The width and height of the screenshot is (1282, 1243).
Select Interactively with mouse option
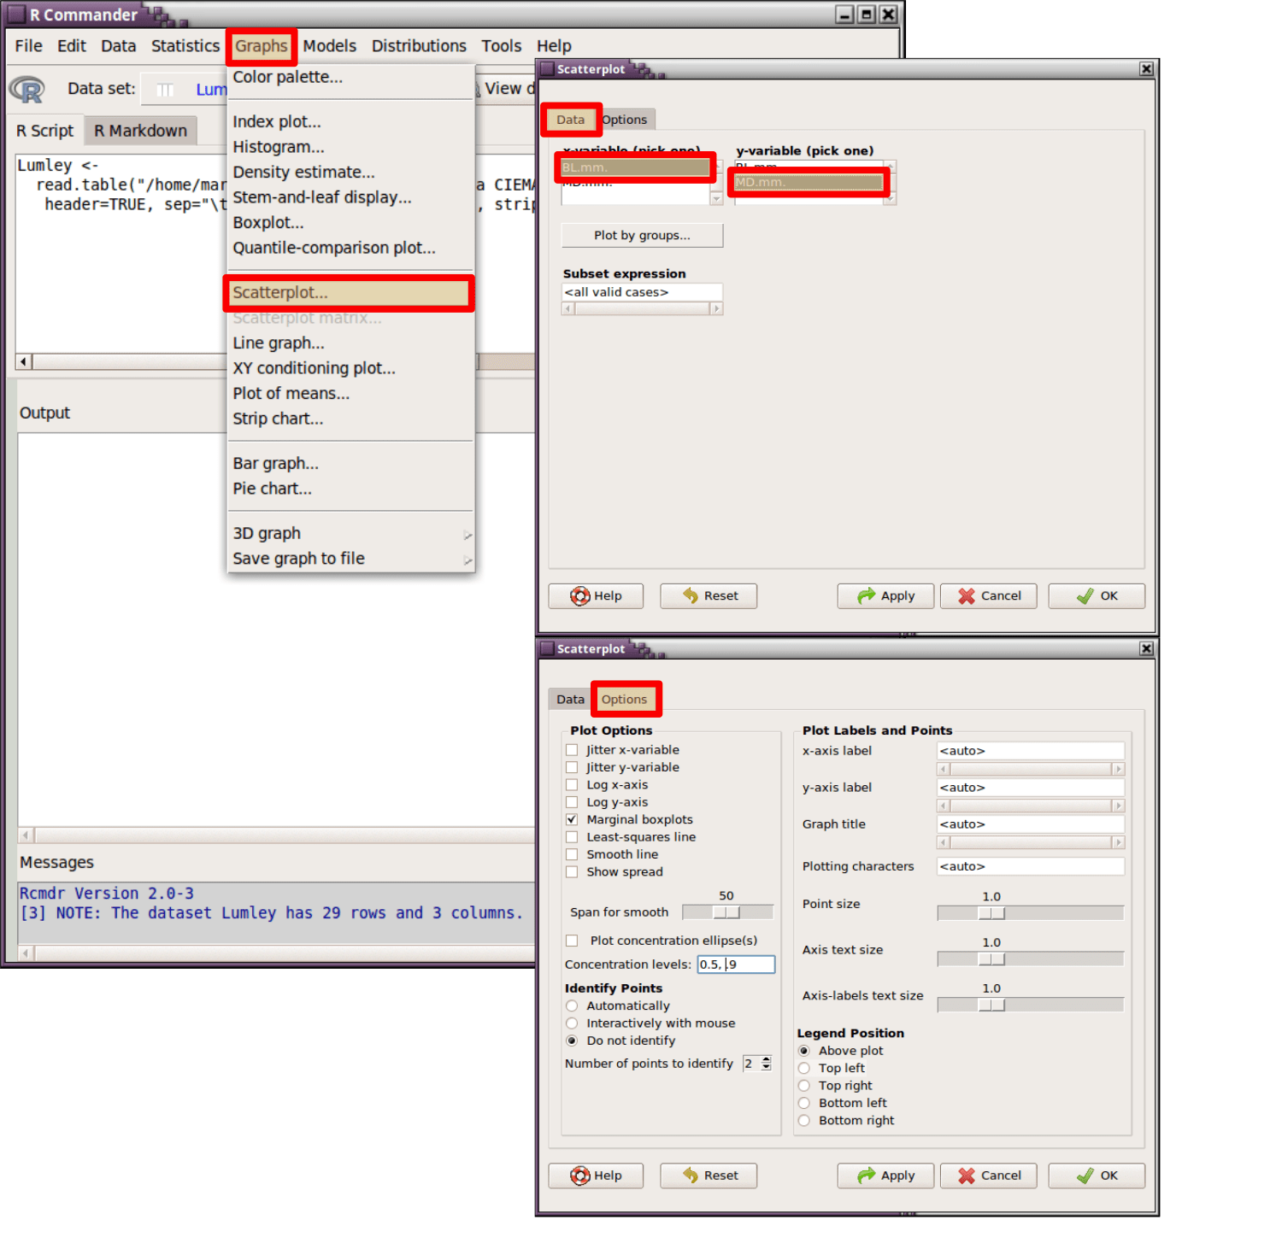[572, 1023]
